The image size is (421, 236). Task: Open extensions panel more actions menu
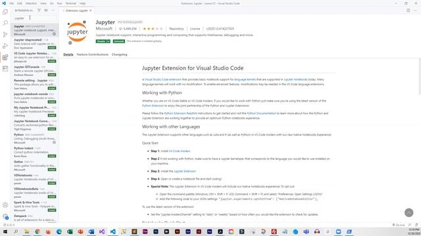pos(53,10)
